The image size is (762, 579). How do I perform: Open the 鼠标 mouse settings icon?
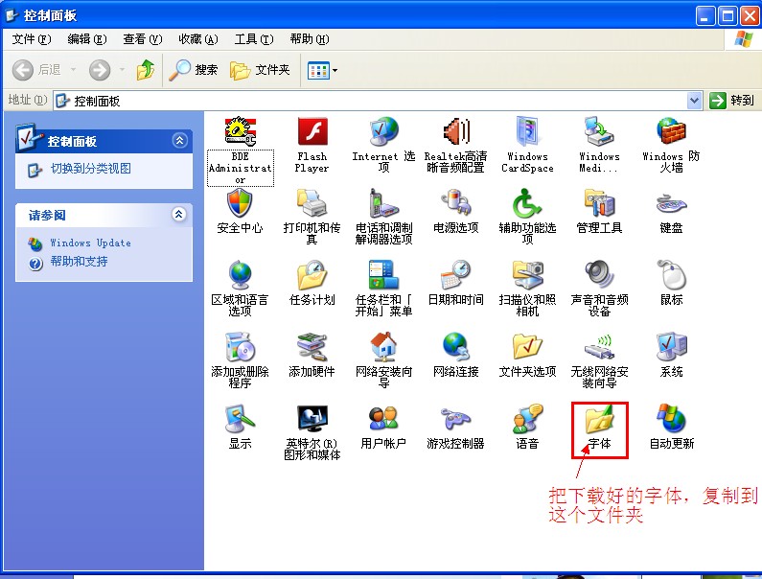coord(671,276)
